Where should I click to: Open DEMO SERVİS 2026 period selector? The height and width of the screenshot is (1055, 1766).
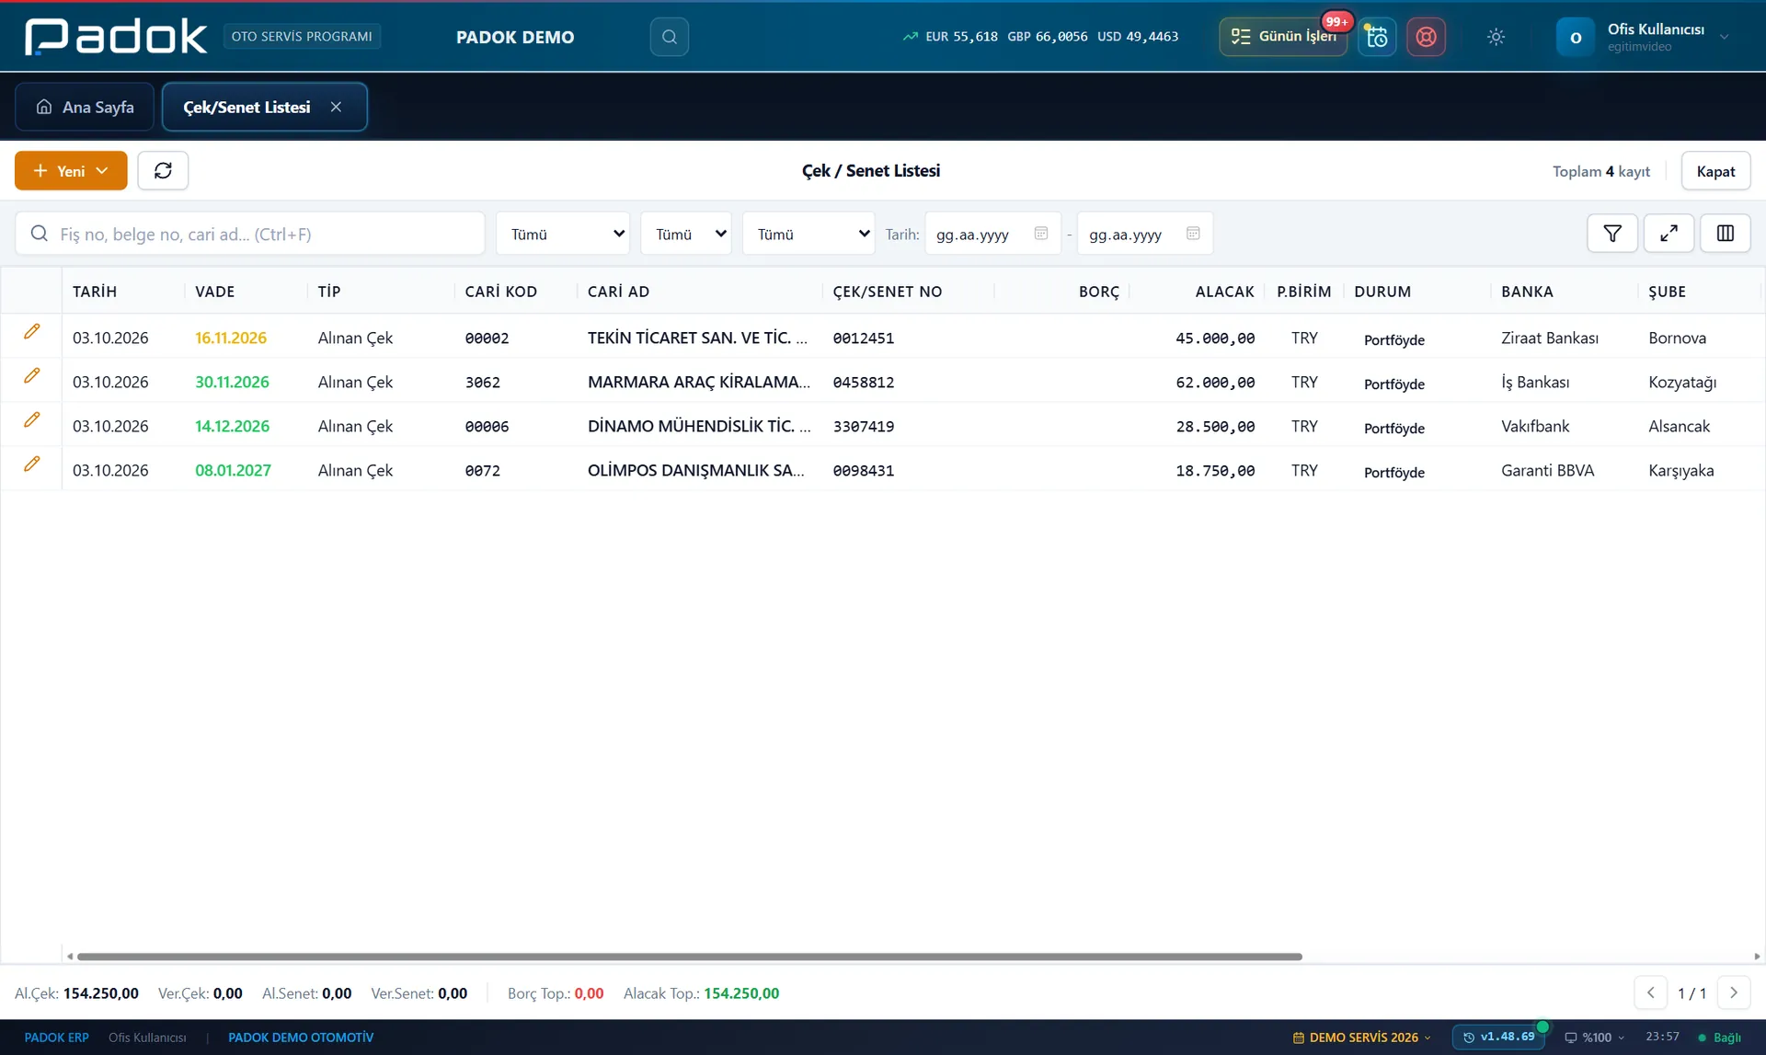point(1362,1038)
